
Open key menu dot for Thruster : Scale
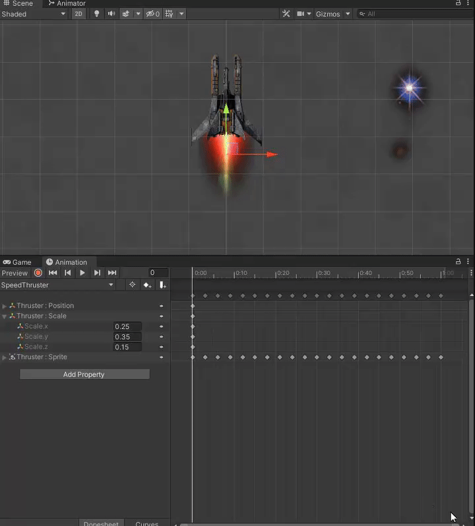[162, 316]
